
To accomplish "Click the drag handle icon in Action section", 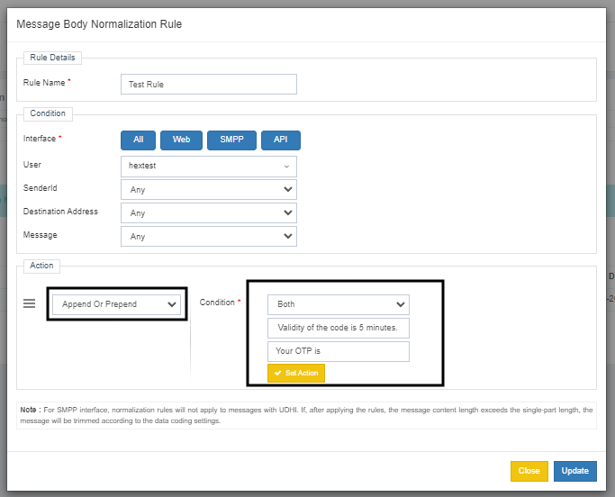I will pos(29,304).
